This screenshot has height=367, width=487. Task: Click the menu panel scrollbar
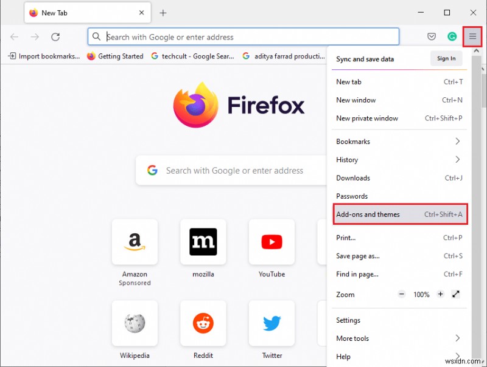tap(476, 208)
